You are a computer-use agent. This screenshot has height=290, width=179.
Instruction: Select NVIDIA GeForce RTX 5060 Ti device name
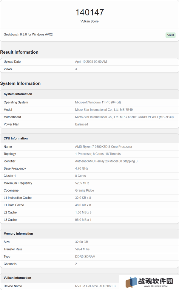point(95,286)
